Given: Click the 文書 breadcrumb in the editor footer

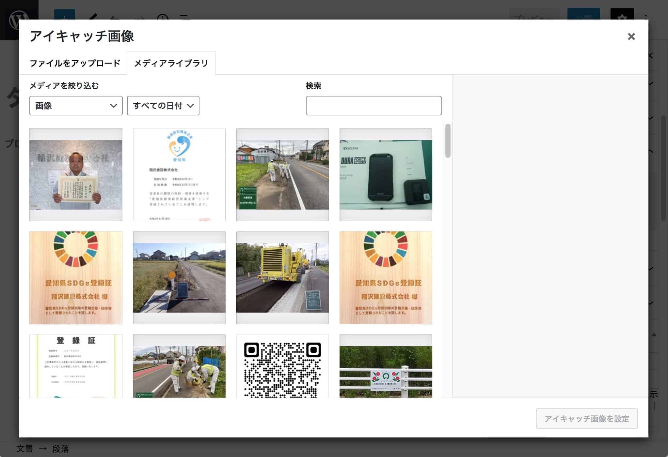Looking at the screenshot, I should (25, 449).
